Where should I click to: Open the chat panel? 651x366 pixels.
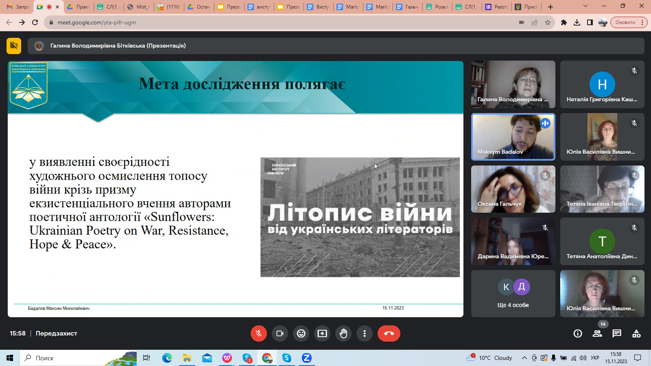617,333
